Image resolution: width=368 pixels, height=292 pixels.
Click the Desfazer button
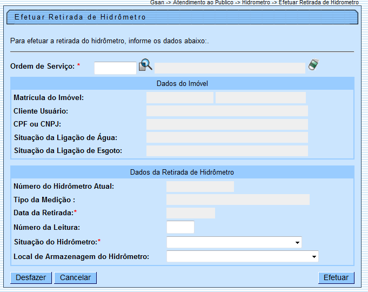(31, 277)
